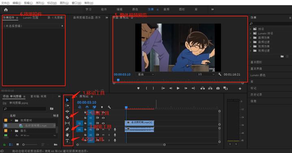Go to Out point in monitor

point(193,88)
